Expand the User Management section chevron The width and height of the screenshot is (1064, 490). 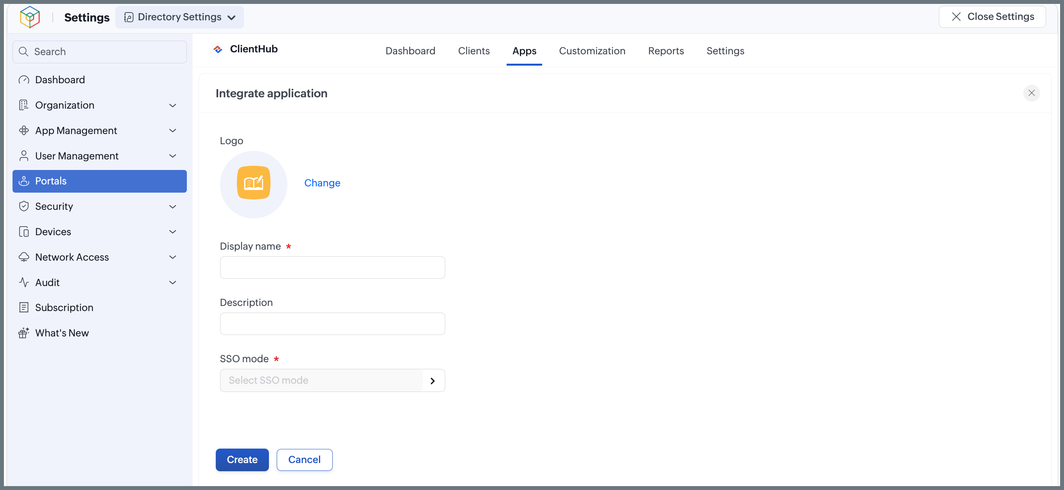(x=173, y=156)
